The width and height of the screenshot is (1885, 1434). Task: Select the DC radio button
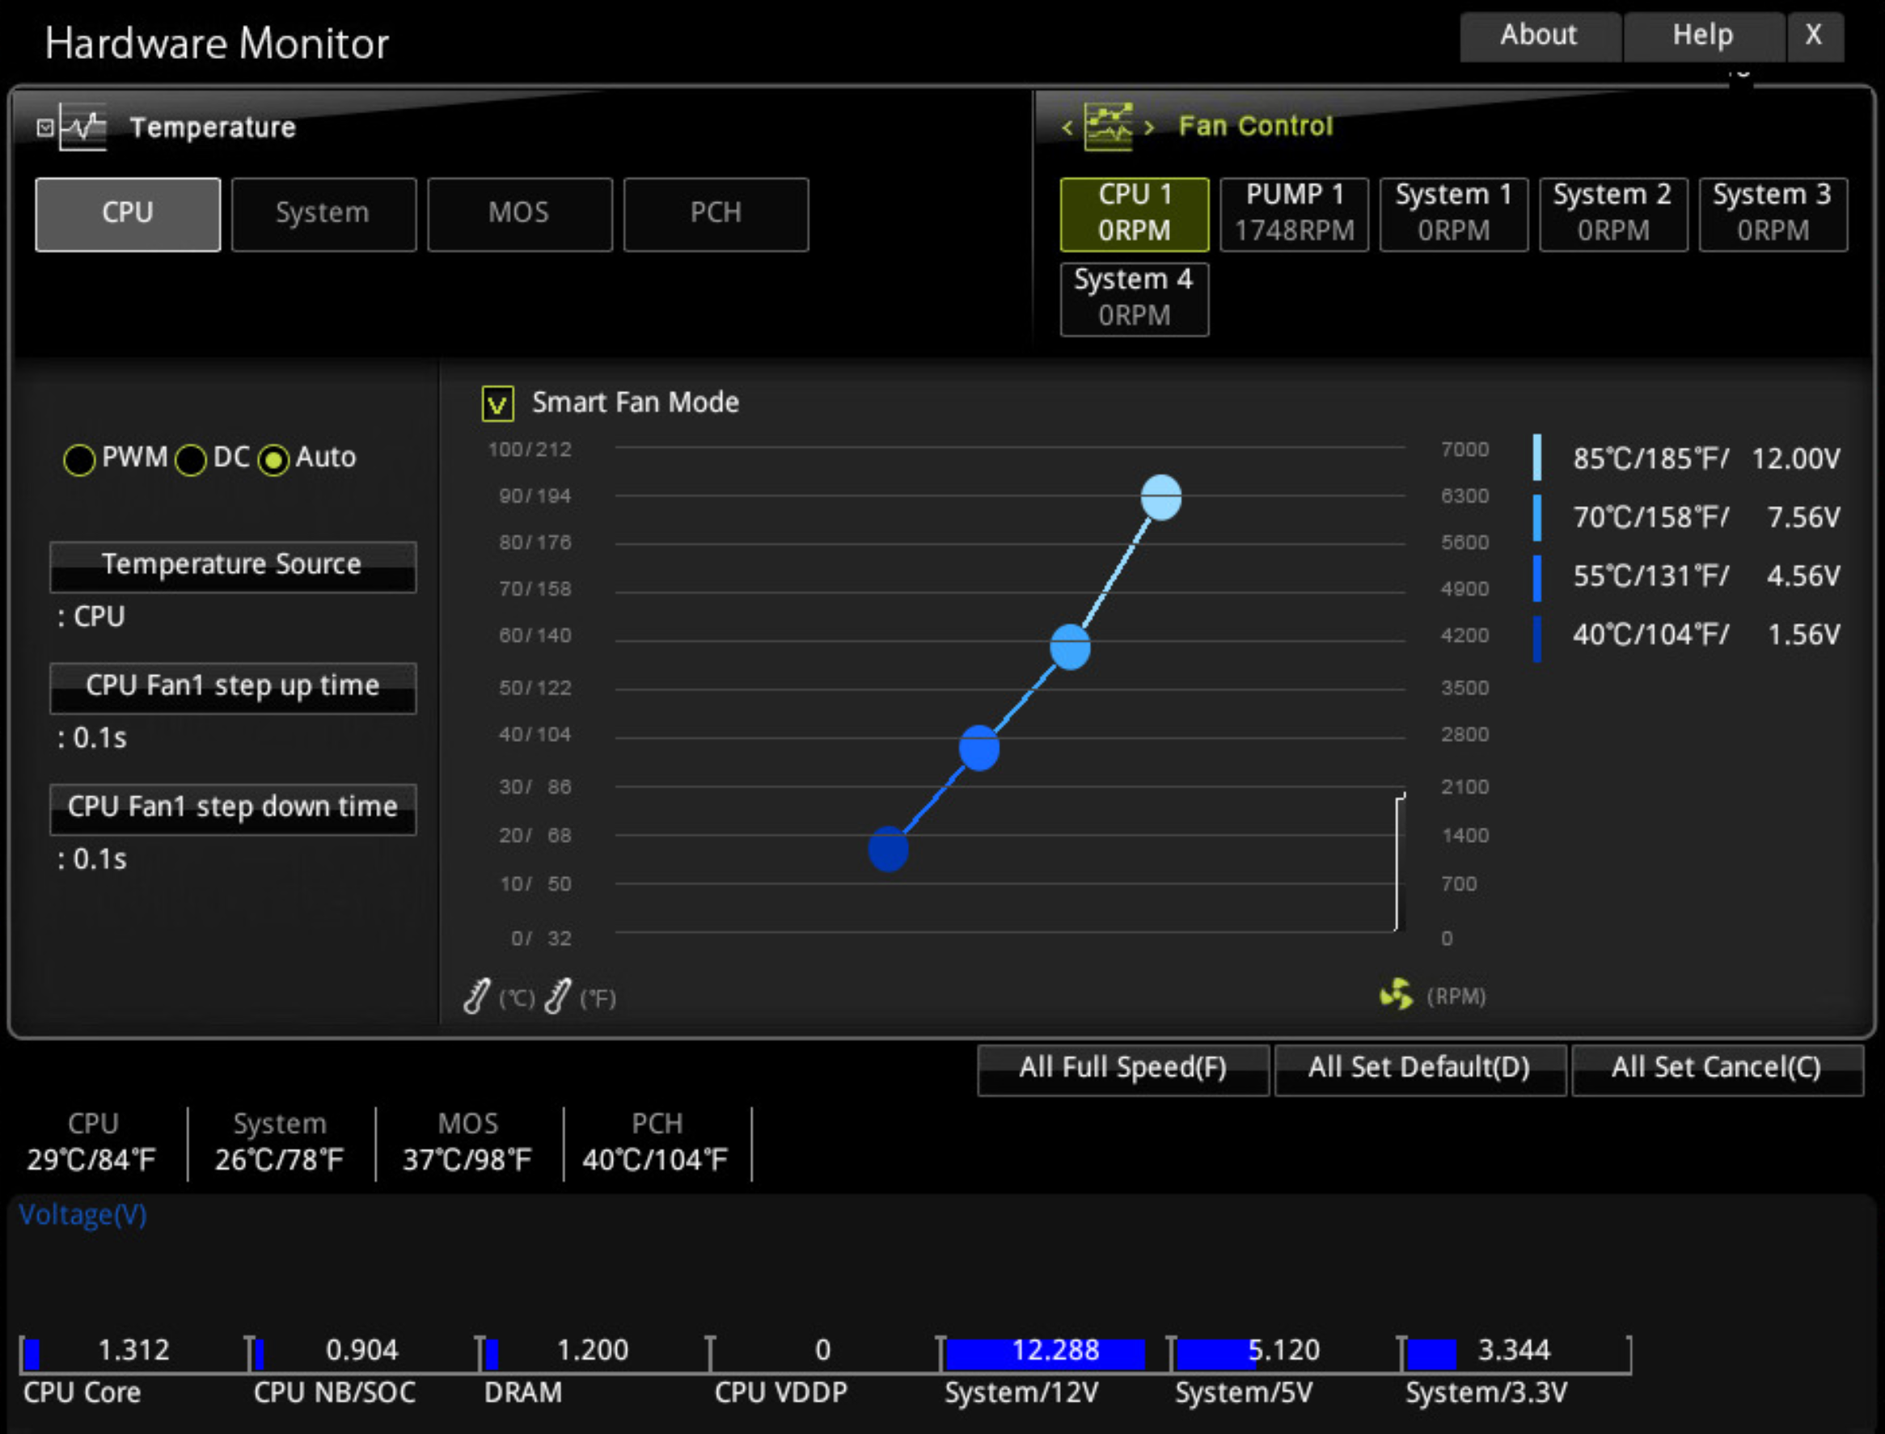point(190,460)
